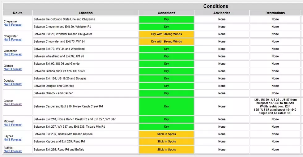Viewport: 303px width, 157px height.
Task: Select 'Between Exit 235, Tisdale Mtn Rd and Kaycee'
Action: (x=63, y=134)
